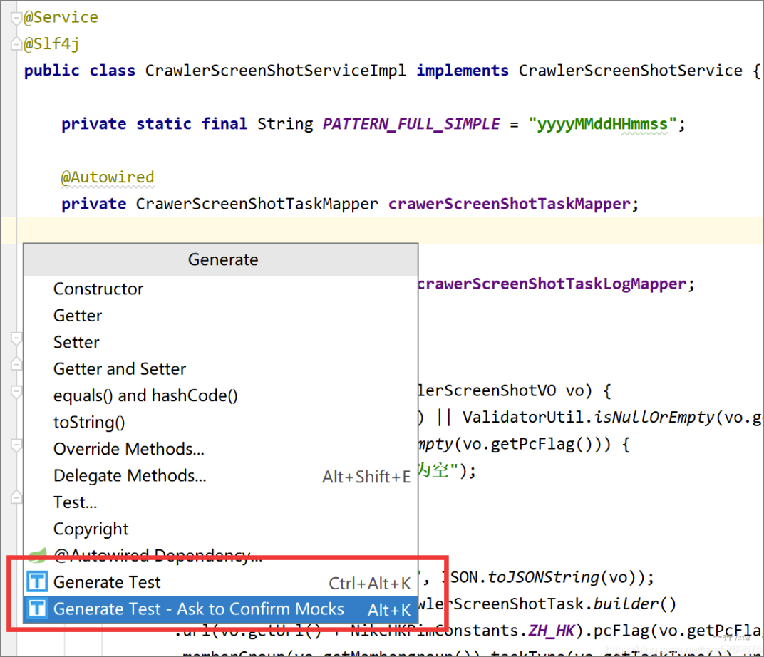Click "yyyyMMddHHmmss" string literal
Image resolution: width=764 pixels, height=657 pixels.
tap(603, 124)
